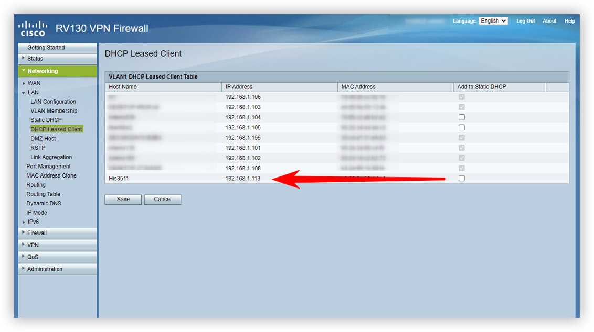Expand the Firewall menu section
Screen dimensions: 594x332
pos(57,233)
